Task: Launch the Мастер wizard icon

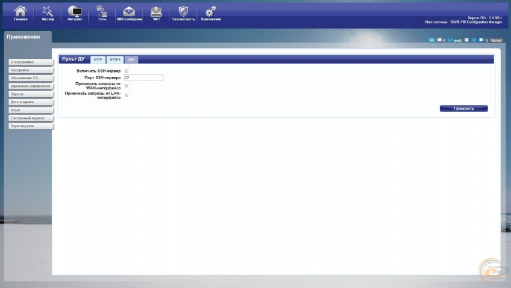Action: 47,13
